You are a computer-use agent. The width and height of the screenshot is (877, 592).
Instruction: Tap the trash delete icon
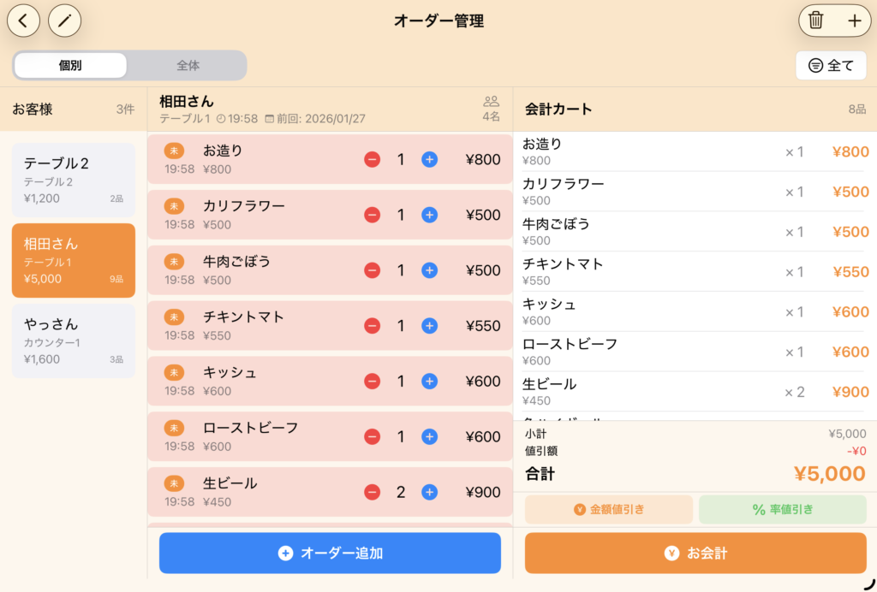pos(815,21)
